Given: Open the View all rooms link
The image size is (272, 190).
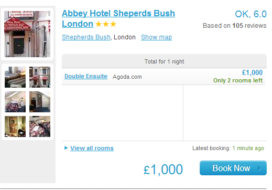Looking at the screenshot, I should click(92, 148).
